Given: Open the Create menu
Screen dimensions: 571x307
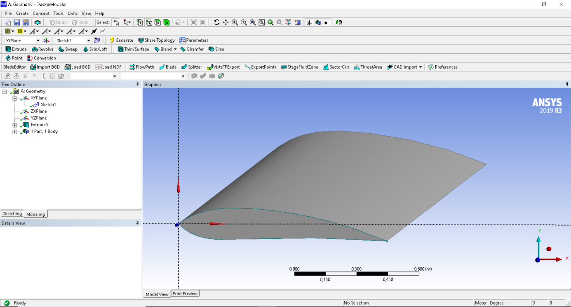Looking at the screenshot, I should click(x=22, y=14).
